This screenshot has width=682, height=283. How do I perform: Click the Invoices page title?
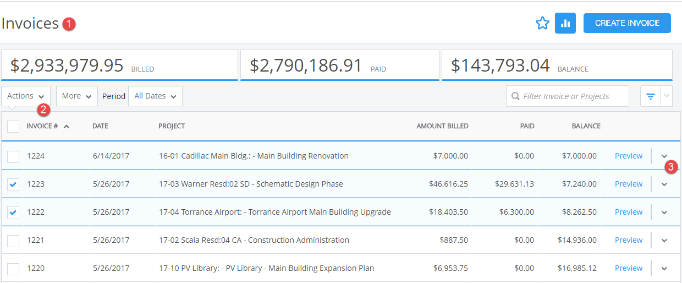(x=30, y=23)
